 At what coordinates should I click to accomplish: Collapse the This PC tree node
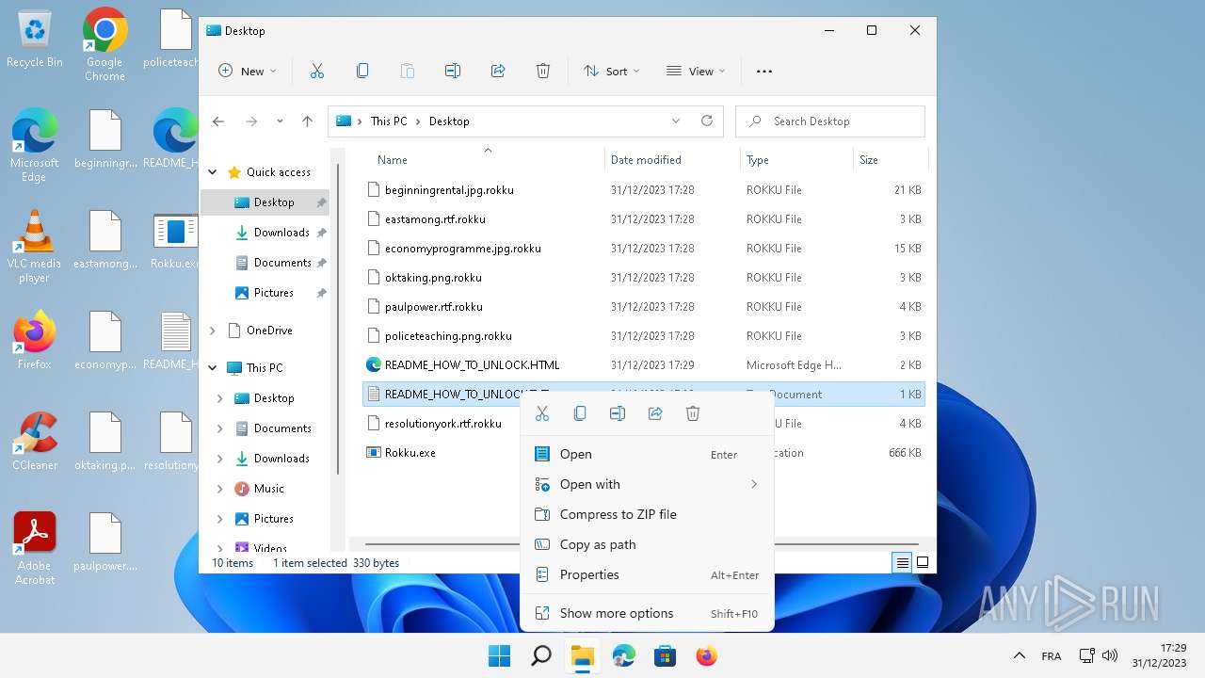tap(213, 368)
